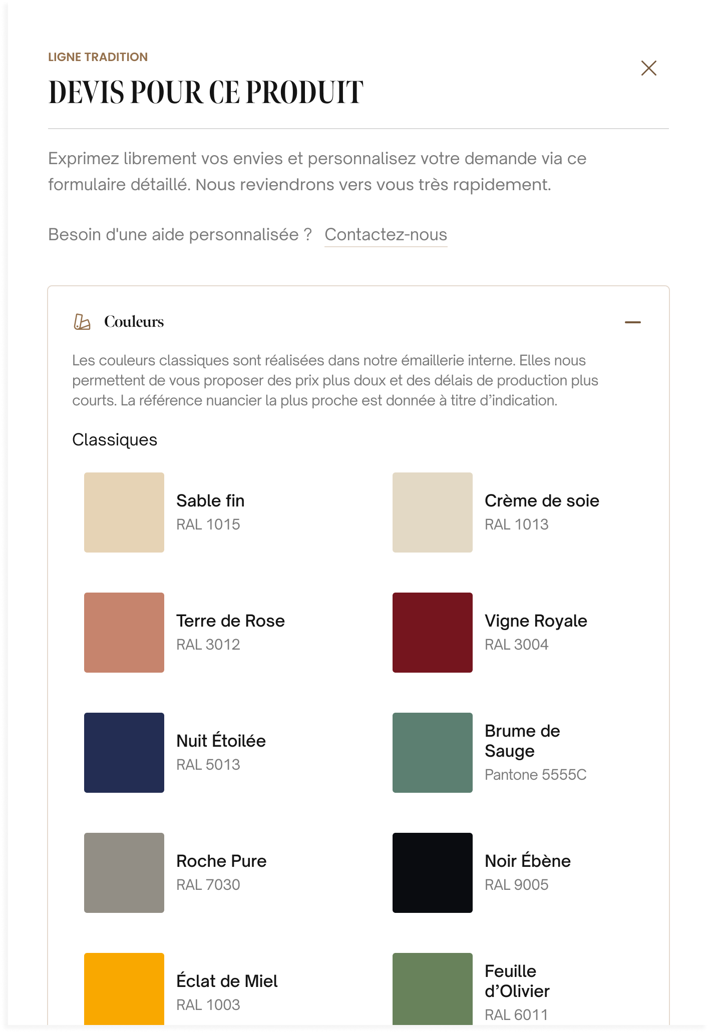Select the Vigne Royale dark red swatch
709x1033 pixels.
tap(433, 633)
